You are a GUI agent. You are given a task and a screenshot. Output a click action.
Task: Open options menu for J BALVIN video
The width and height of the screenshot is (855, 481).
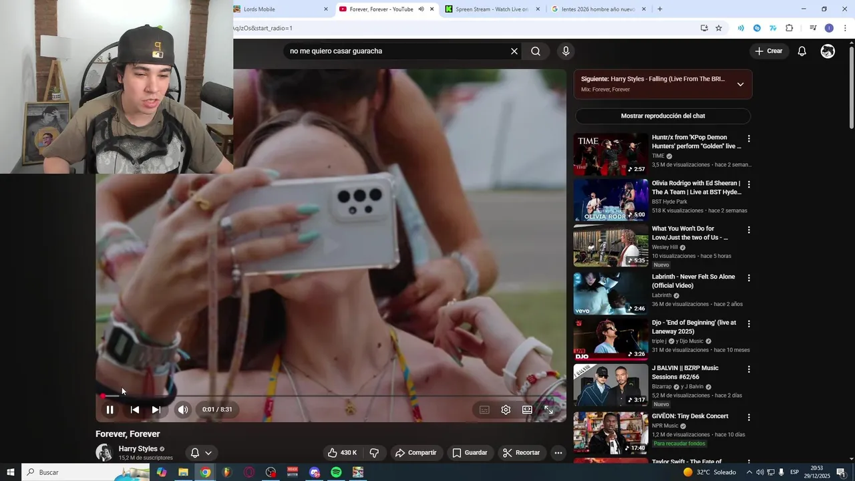(x=749, y=369)
